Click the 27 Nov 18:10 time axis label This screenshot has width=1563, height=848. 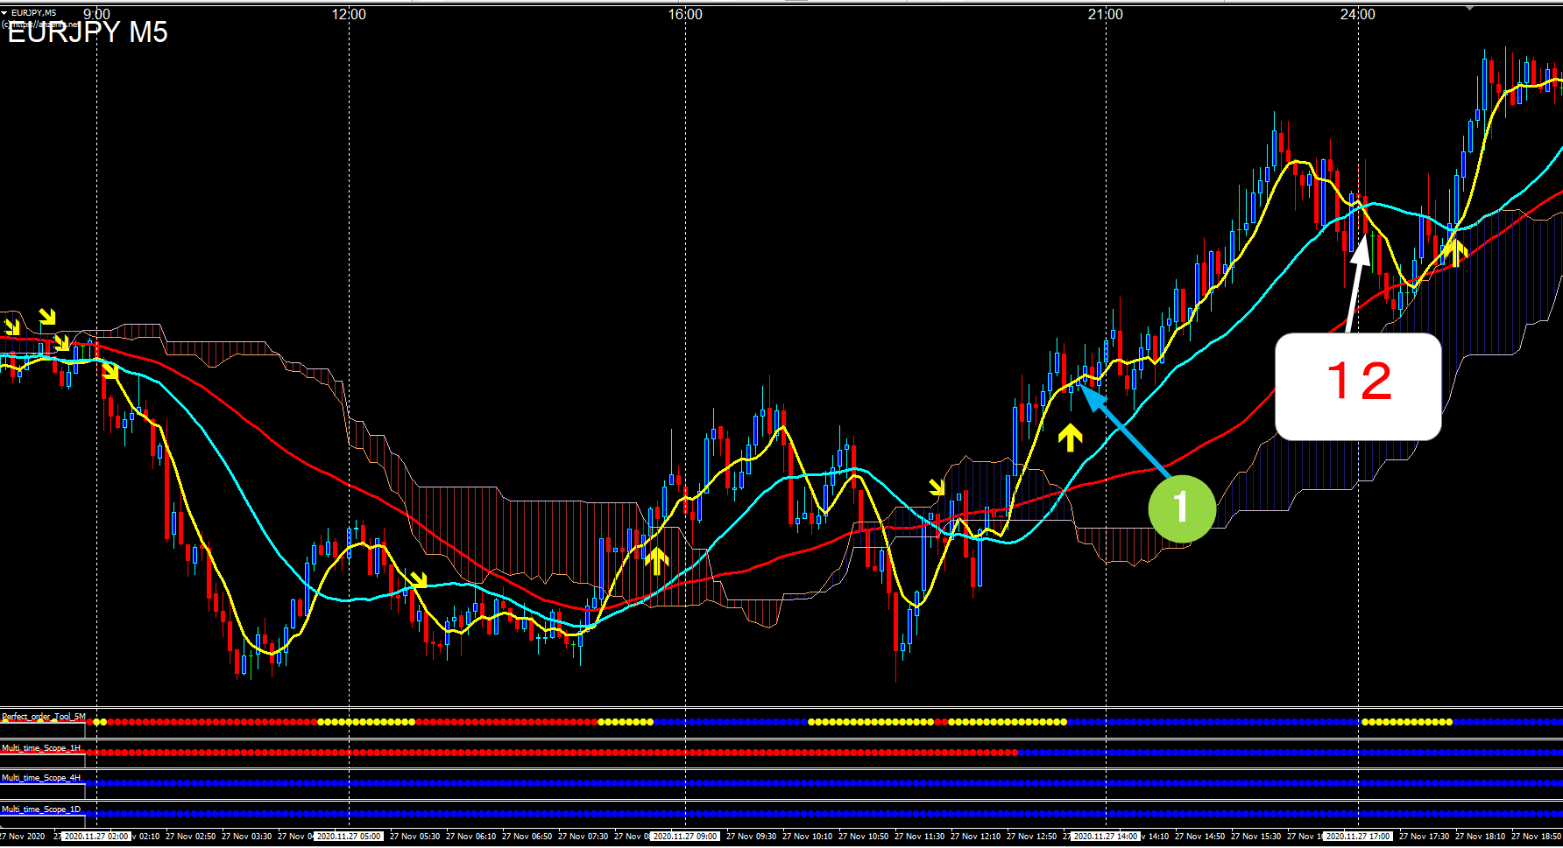(1480, 837)
